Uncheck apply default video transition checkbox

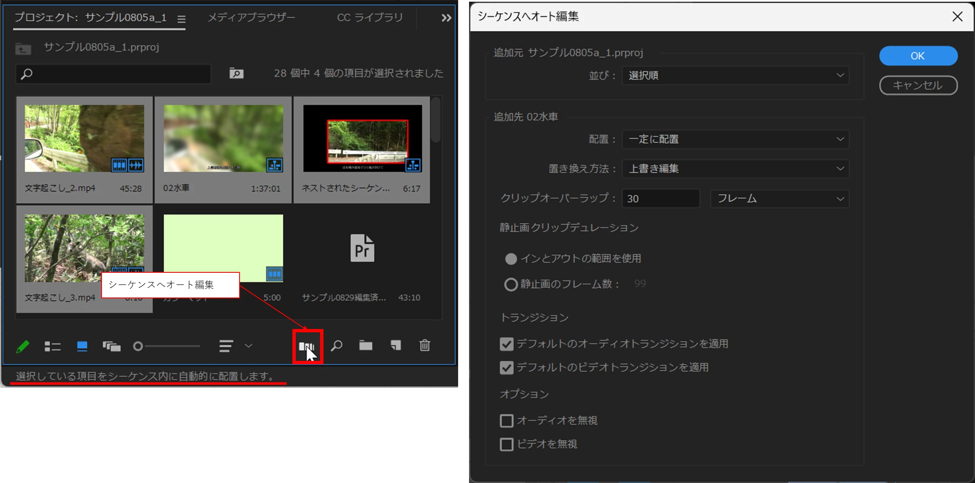[x=507, y=368]
